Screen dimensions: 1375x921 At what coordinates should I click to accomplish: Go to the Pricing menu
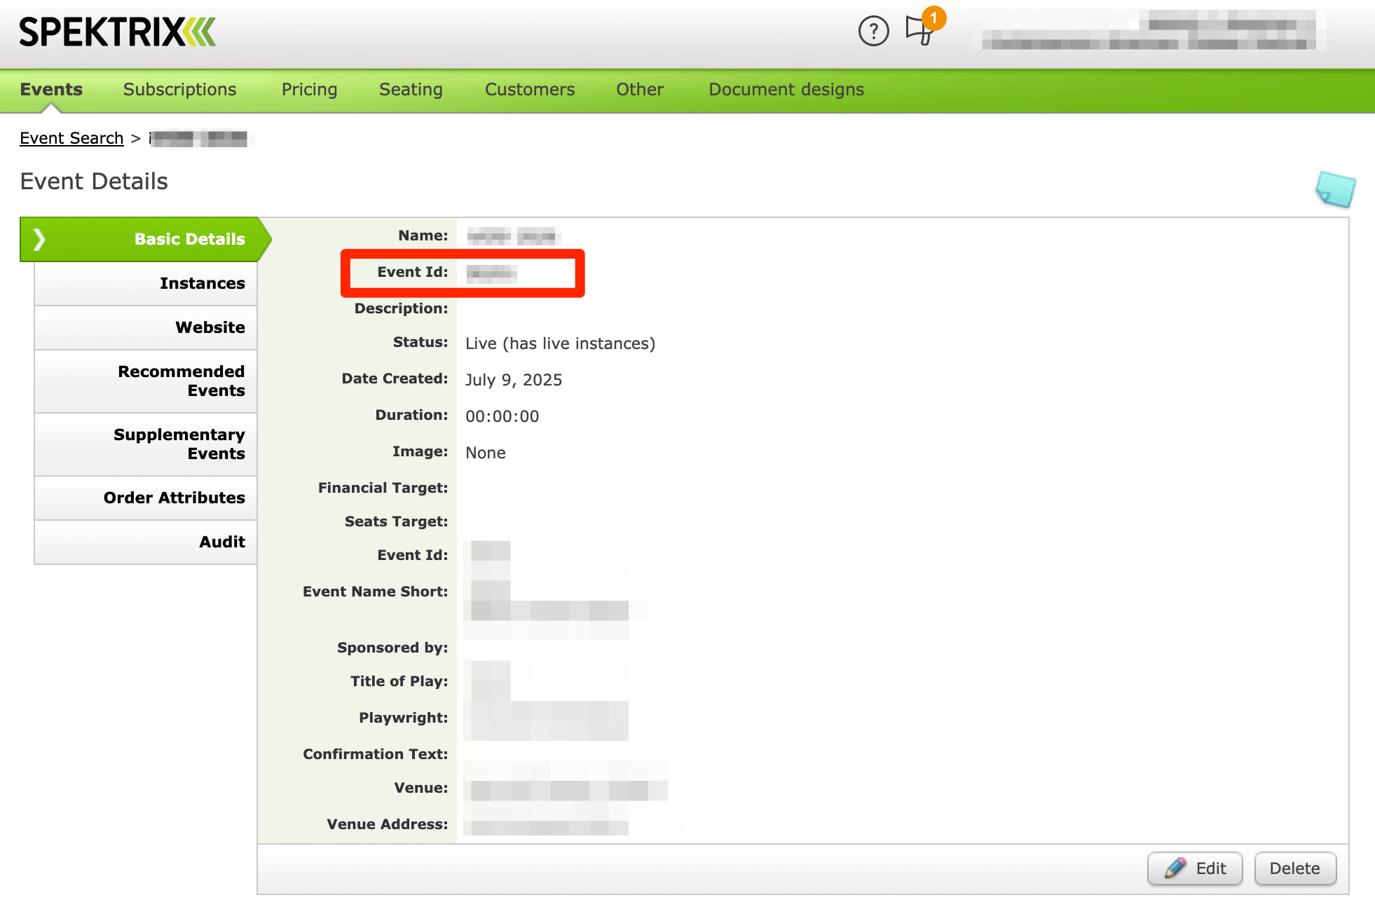click(309, 90)
